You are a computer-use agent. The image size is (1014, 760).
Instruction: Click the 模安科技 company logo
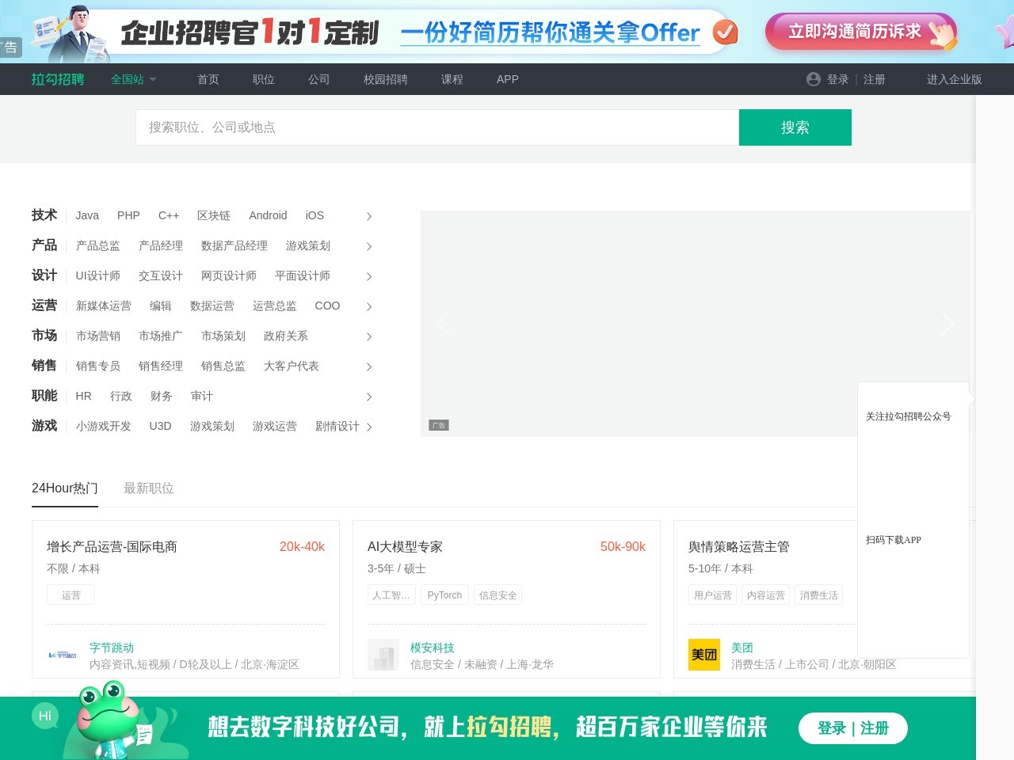(383, 655)
